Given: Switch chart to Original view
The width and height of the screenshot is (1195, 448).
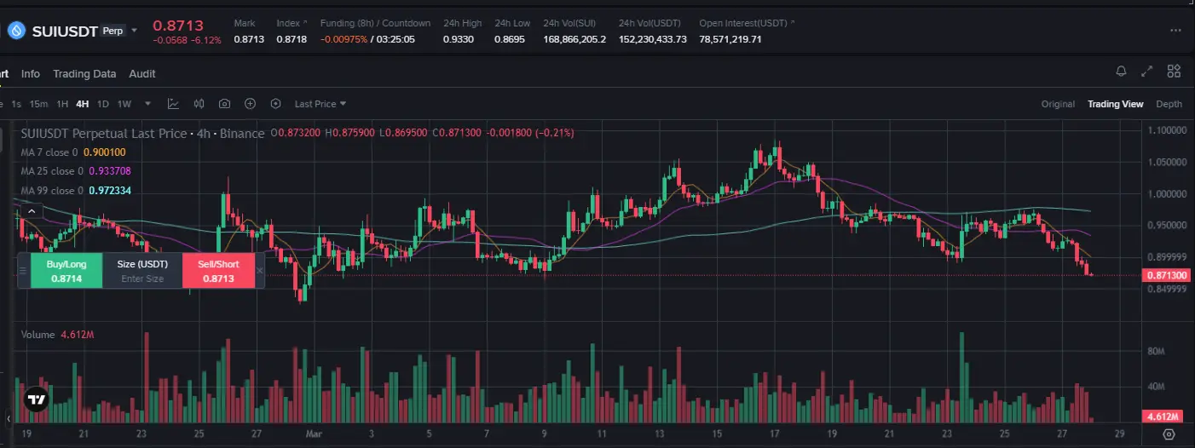Looking at the screenshot, I should pos(1058,104).
